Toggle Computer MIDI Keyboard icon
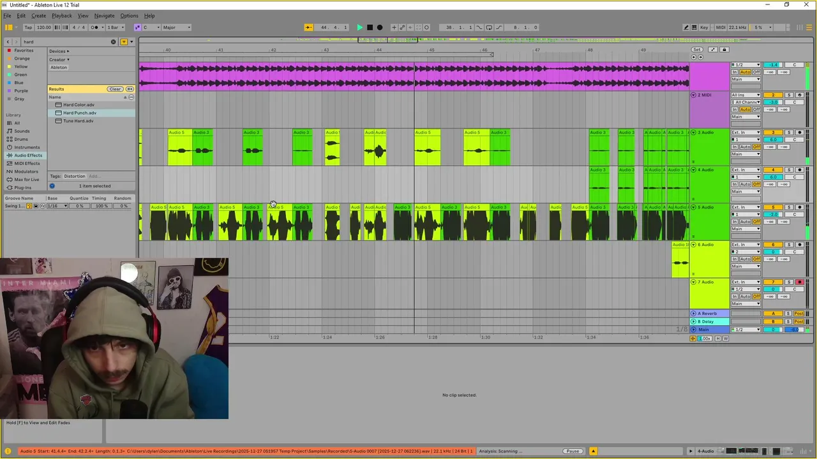 694,27
